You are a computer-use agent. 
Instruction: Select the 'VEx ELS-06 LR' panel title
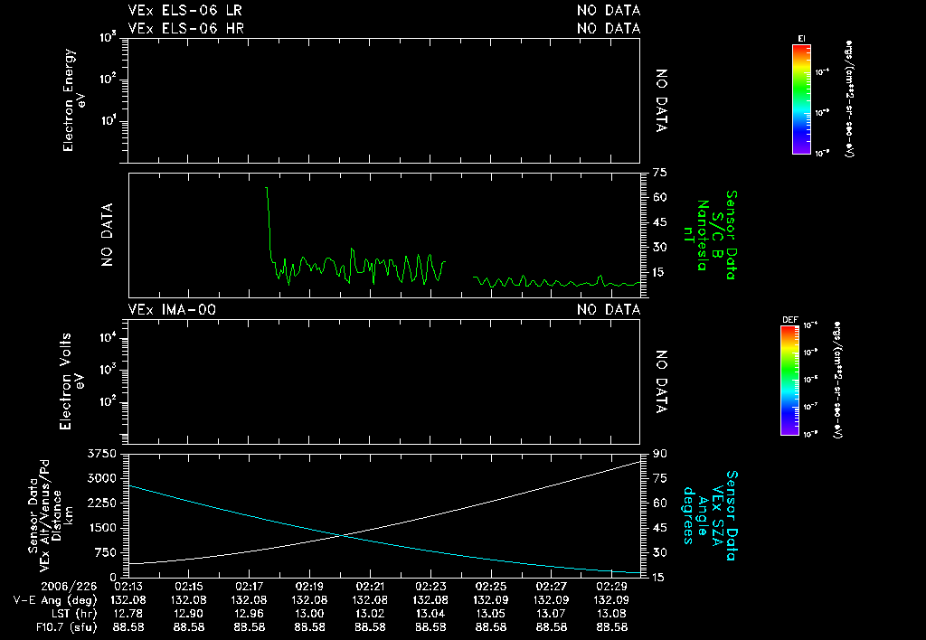tap(184, 10)
